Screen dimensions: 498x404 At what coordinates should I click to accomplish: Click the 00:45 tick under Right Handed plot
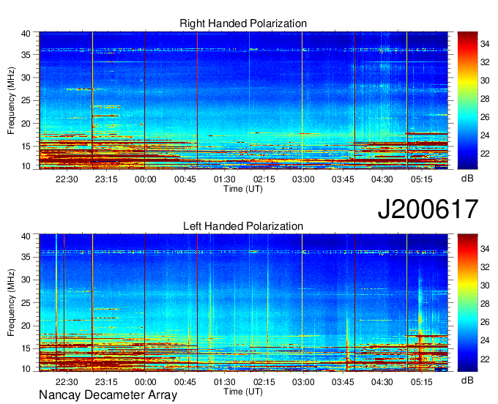(x=185, y=179)
